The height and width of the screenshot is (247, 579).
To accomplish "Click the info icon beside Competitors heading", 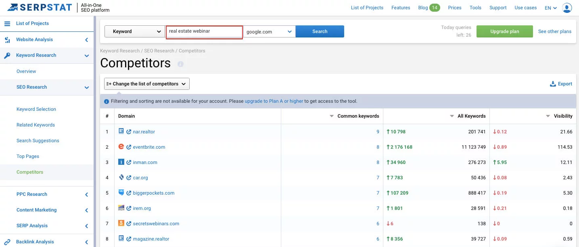I will pyautogui.click(x=180, y=64).
